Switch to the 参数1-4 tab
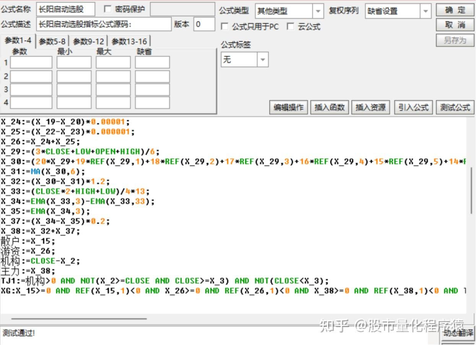Image resolution: width=476 pixels, height=345 pixels. point(18,40)
